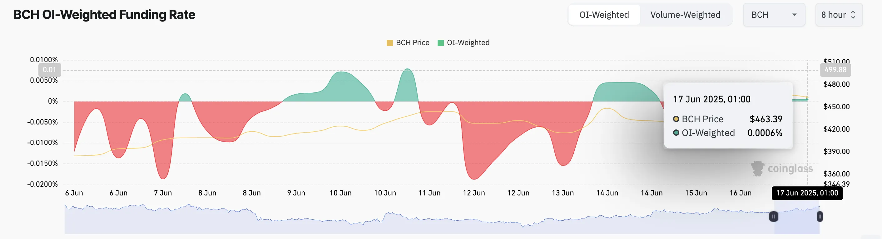This screenshot has width=882, height=239.
Task: Select the OI-Weighted tab
Action: click(x=604, y=15)
